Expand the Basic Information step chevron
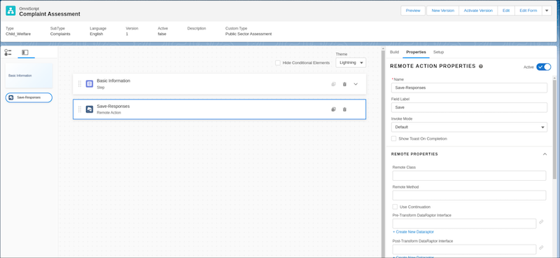The height and width of the screenshot is (258, 560). tap(356, 84)
